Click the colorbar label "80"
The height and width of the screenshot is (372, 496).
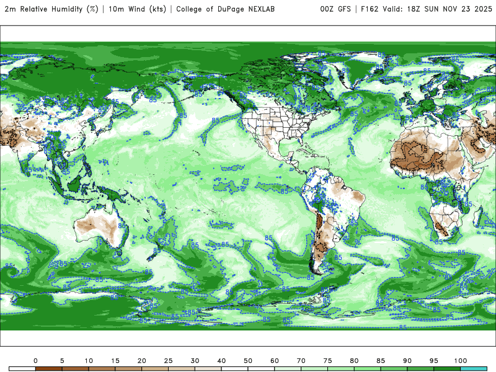[x=354, y=361]
